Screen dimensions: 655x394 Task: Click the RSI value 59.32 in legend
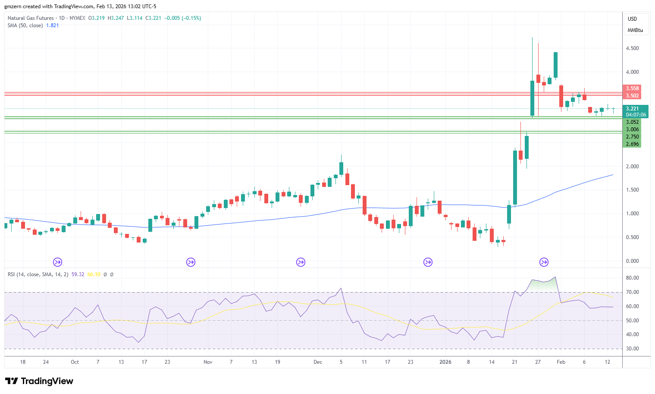point(78,274)
